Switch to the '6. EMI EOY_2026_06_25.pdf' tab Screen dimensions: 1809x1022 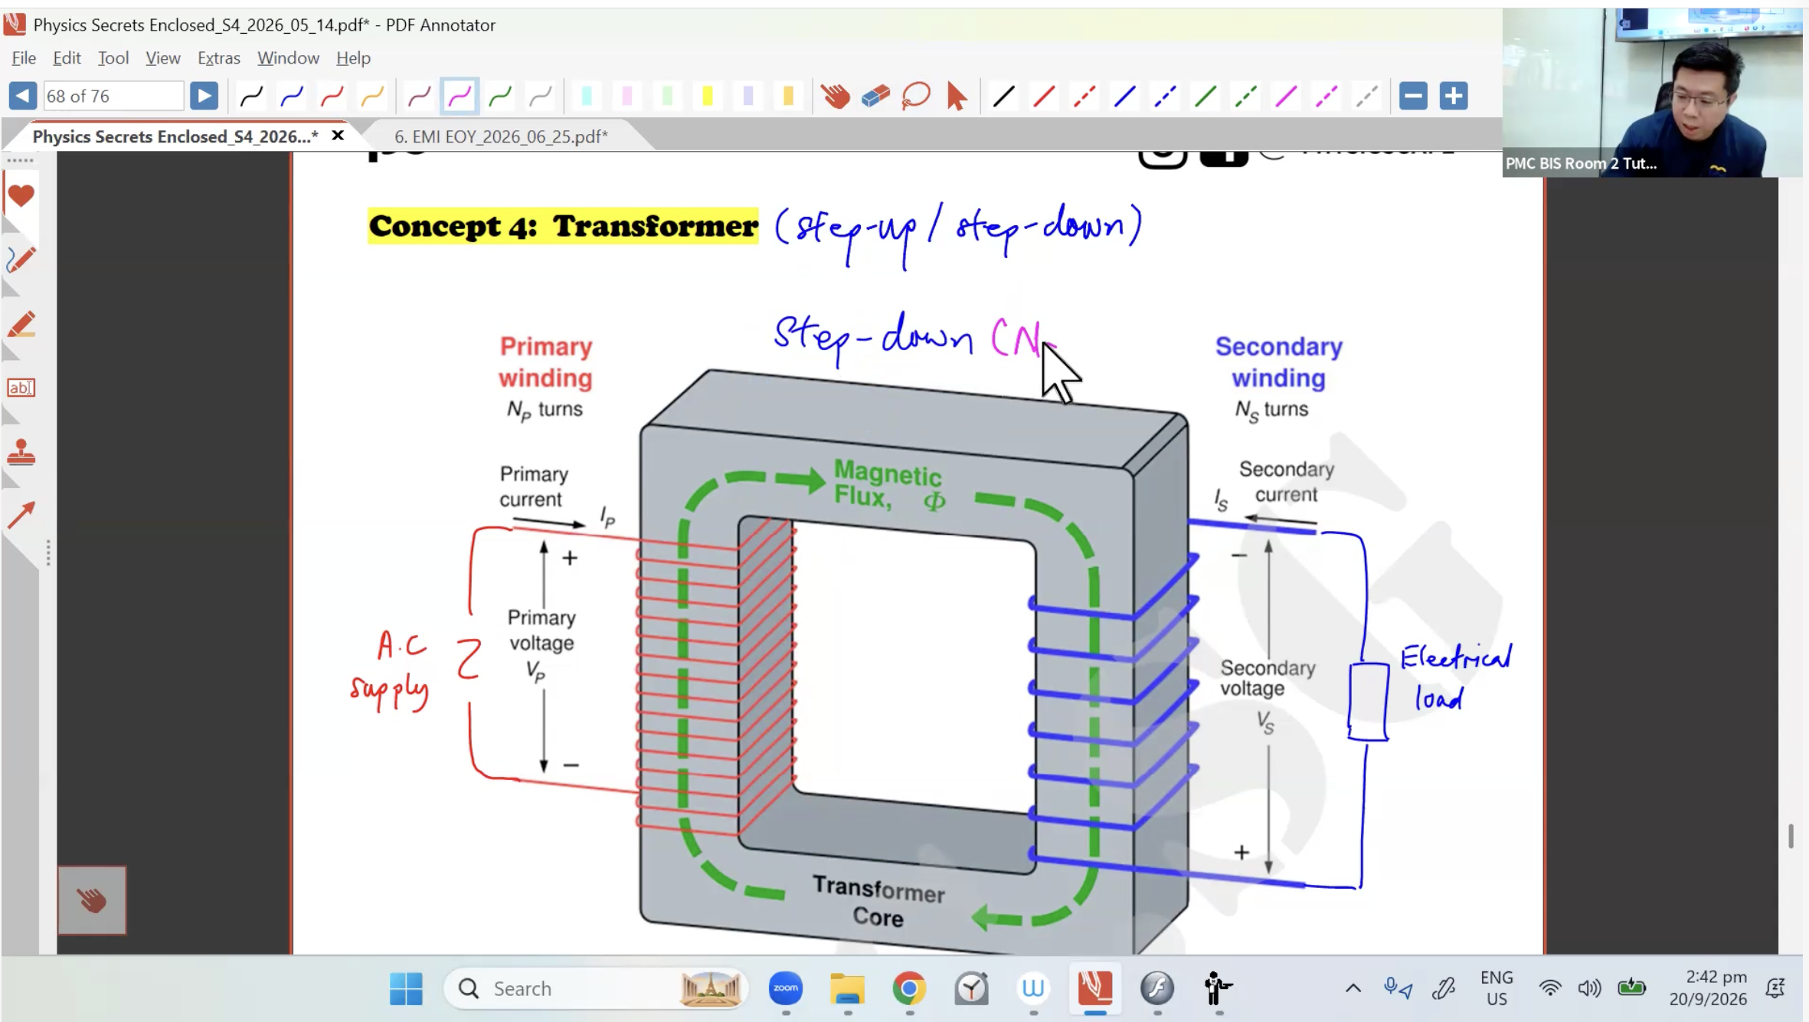tap(501, 136)
